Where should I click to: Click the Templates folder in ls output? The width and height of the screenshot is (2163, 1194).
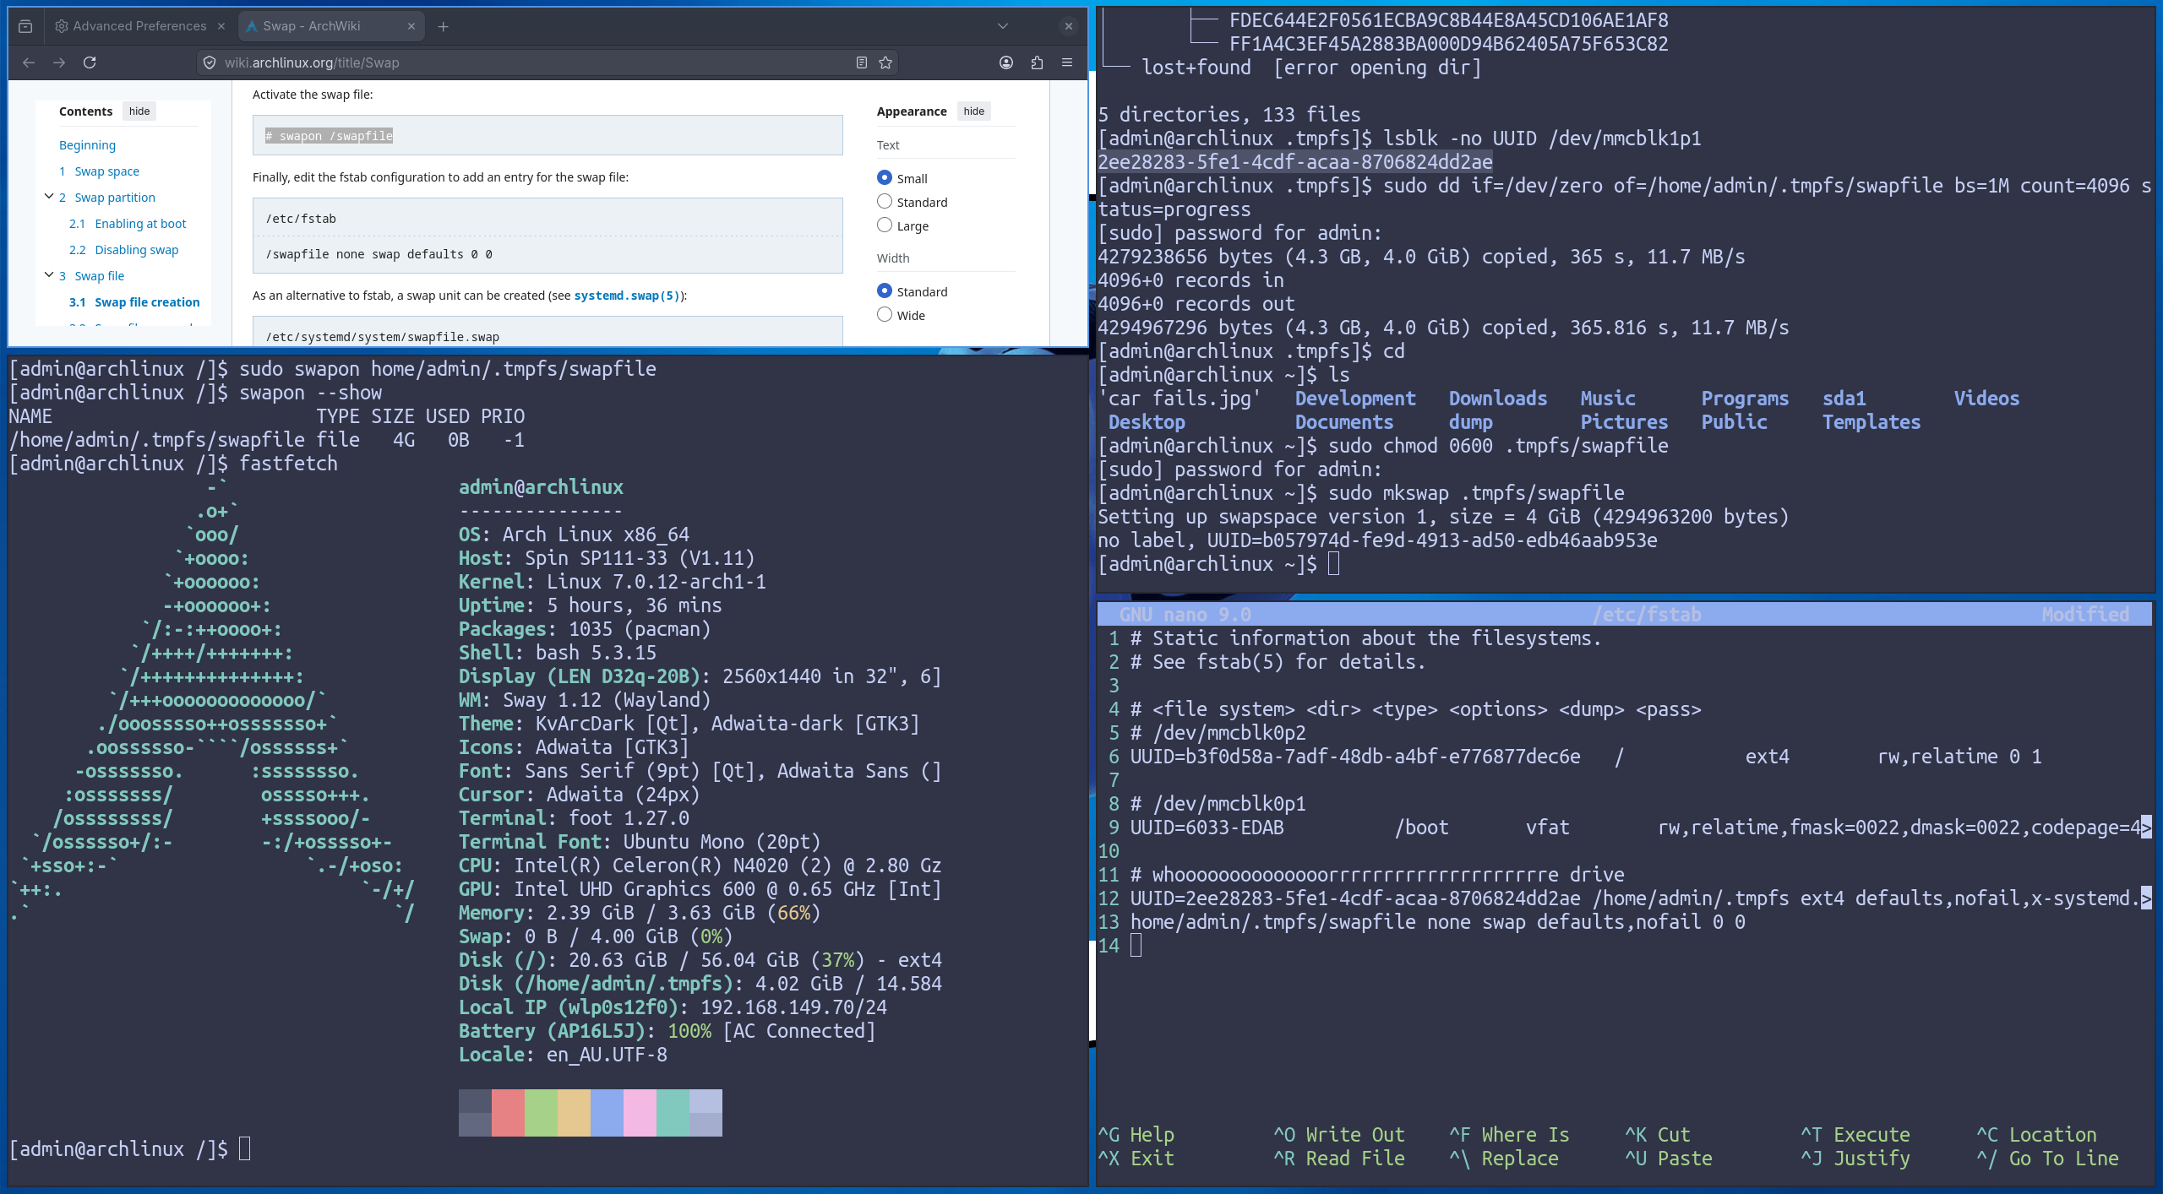(x=1872, y=422)
